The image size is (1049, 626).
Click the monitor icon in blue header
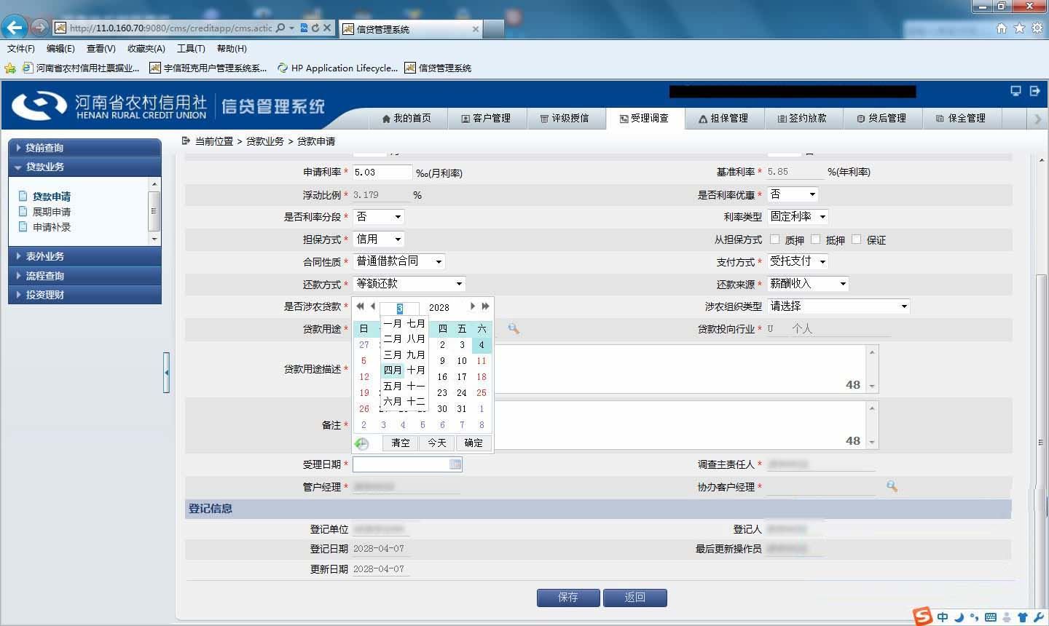pyautogui.click(x=1015, y=91)
